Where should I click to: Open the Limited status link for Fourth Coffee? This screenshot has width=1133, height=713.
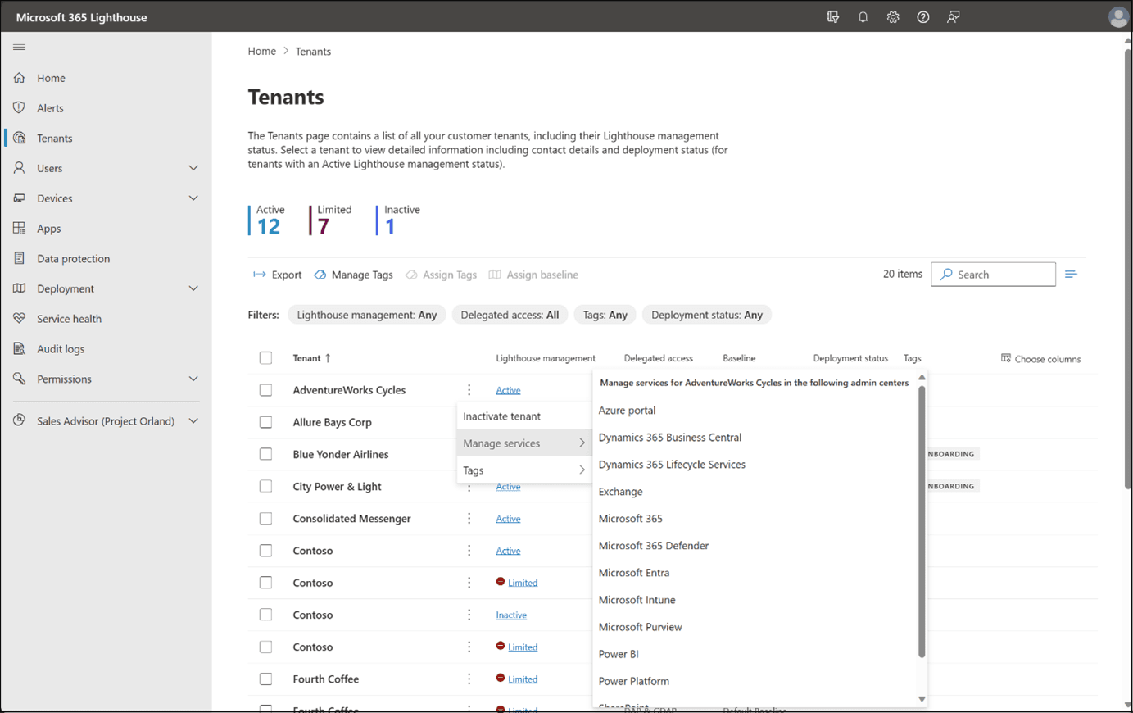523,679
